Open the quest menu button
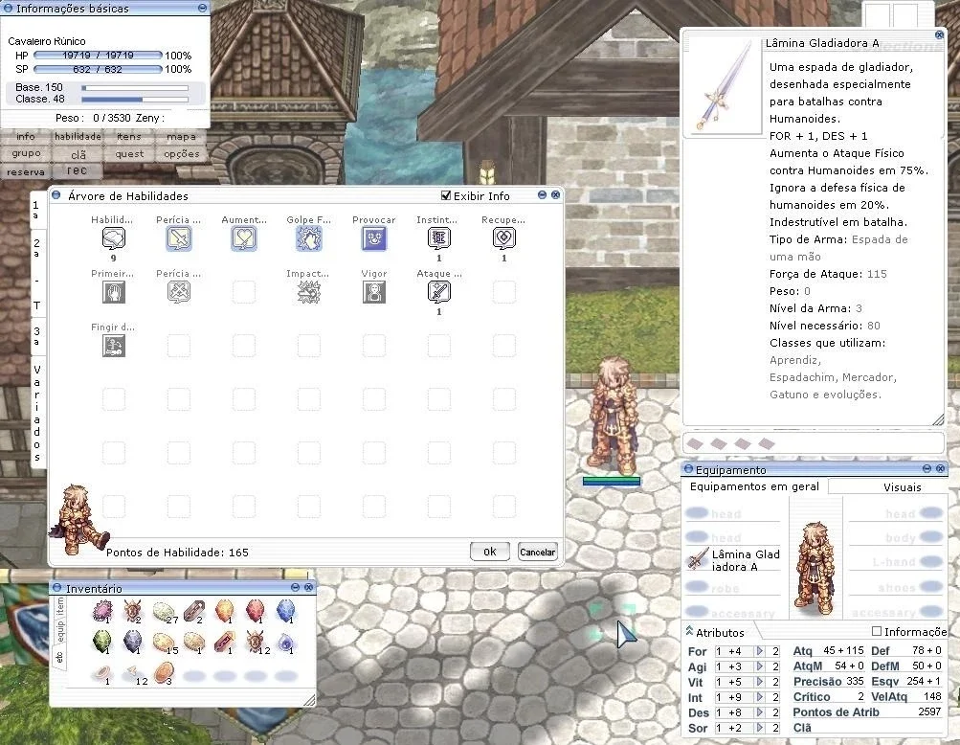 130,154
